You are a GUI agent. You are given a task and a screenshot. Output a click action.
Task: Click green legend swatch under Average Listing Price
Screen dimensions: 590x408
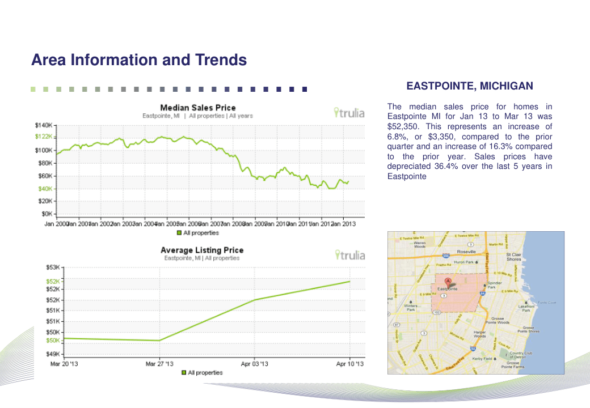pos(183,372)
